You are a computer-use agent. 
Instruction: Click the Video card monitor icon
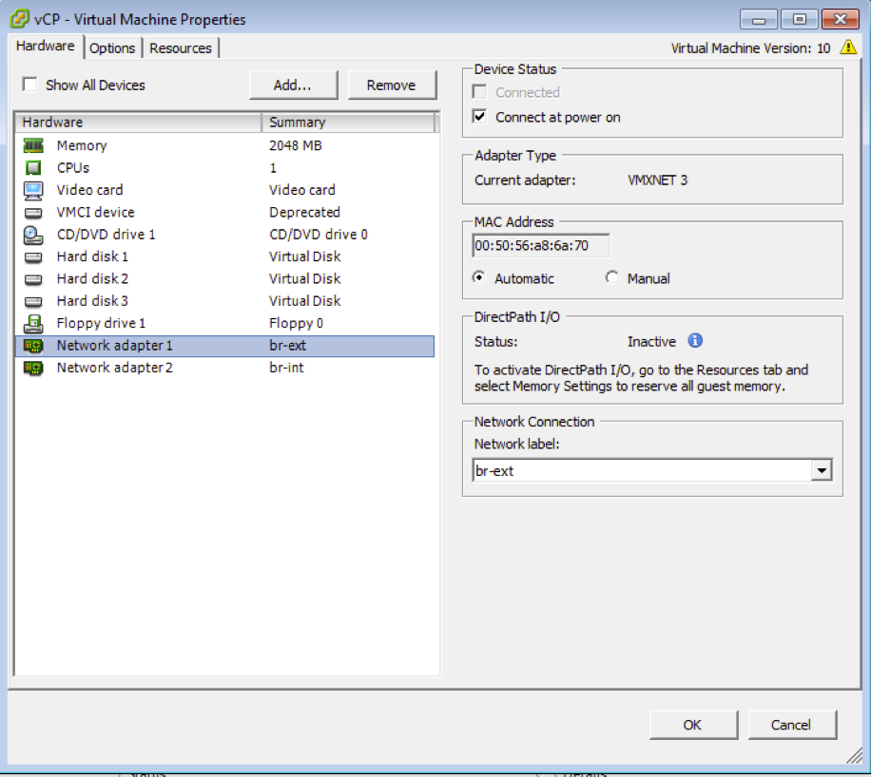(x=33, y=190)
